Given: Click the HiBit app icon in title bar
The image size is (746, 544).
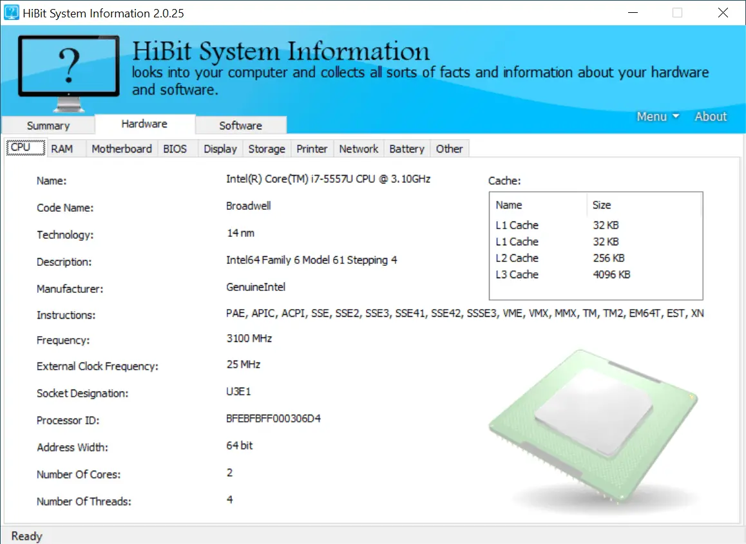Looking at the screenshot, I should [12, 12].
